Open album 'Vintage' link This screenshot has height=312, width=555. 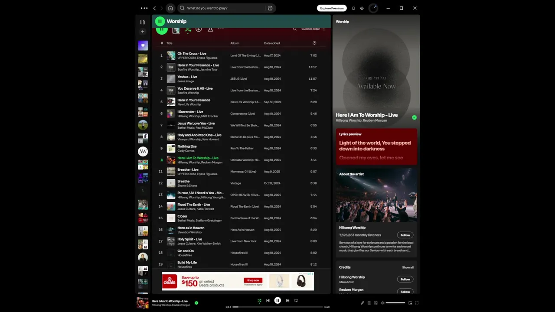coord(235,183)
